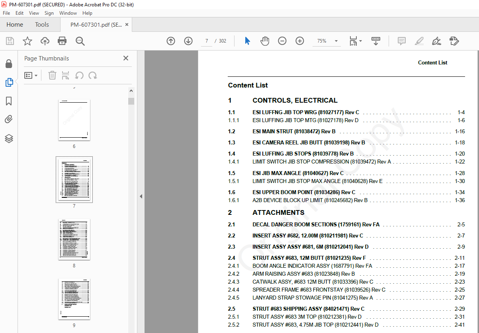479x333 pixels.
Task: Toggle the Page Thumbnails sidebar icon
Action: tap(9, 82)
